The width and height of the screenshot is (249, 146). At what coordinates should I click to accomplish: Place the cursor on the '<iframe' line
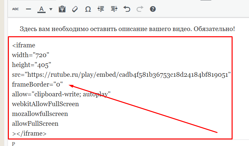click(x=24, y=45)
